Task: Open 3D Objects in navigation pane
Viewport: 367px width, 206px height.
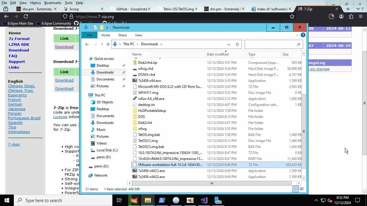Action: coord(105,102)
